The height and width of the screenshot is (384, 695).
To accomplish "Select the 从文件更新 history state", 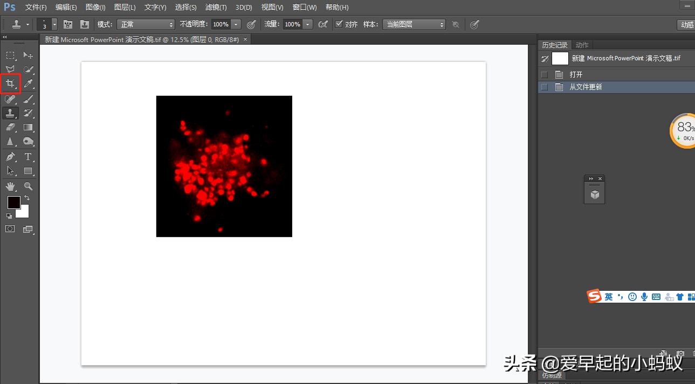I will (x=616, y=87).
